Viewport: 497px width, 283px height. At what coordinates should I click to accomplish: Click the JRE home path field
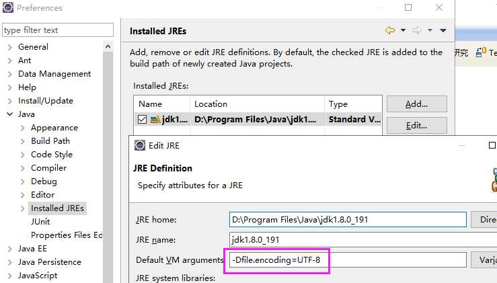click(x=347, y=219)
